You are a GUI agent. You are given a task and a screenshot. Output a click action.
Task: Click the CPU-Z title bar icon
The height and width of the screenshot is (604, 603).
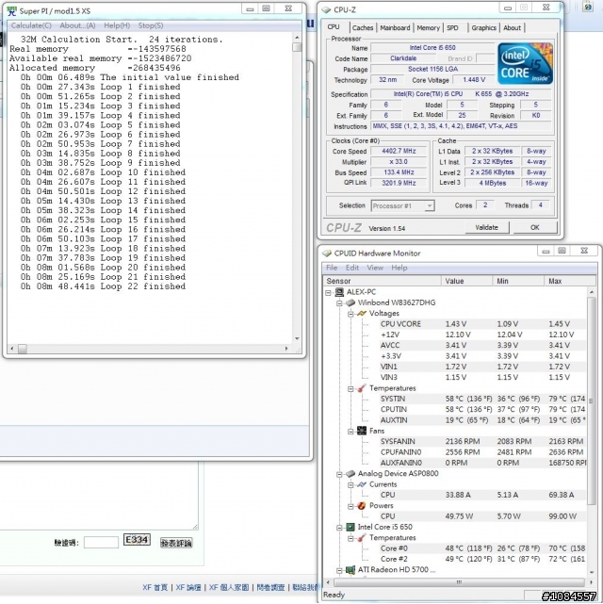(x=327, y=9)
